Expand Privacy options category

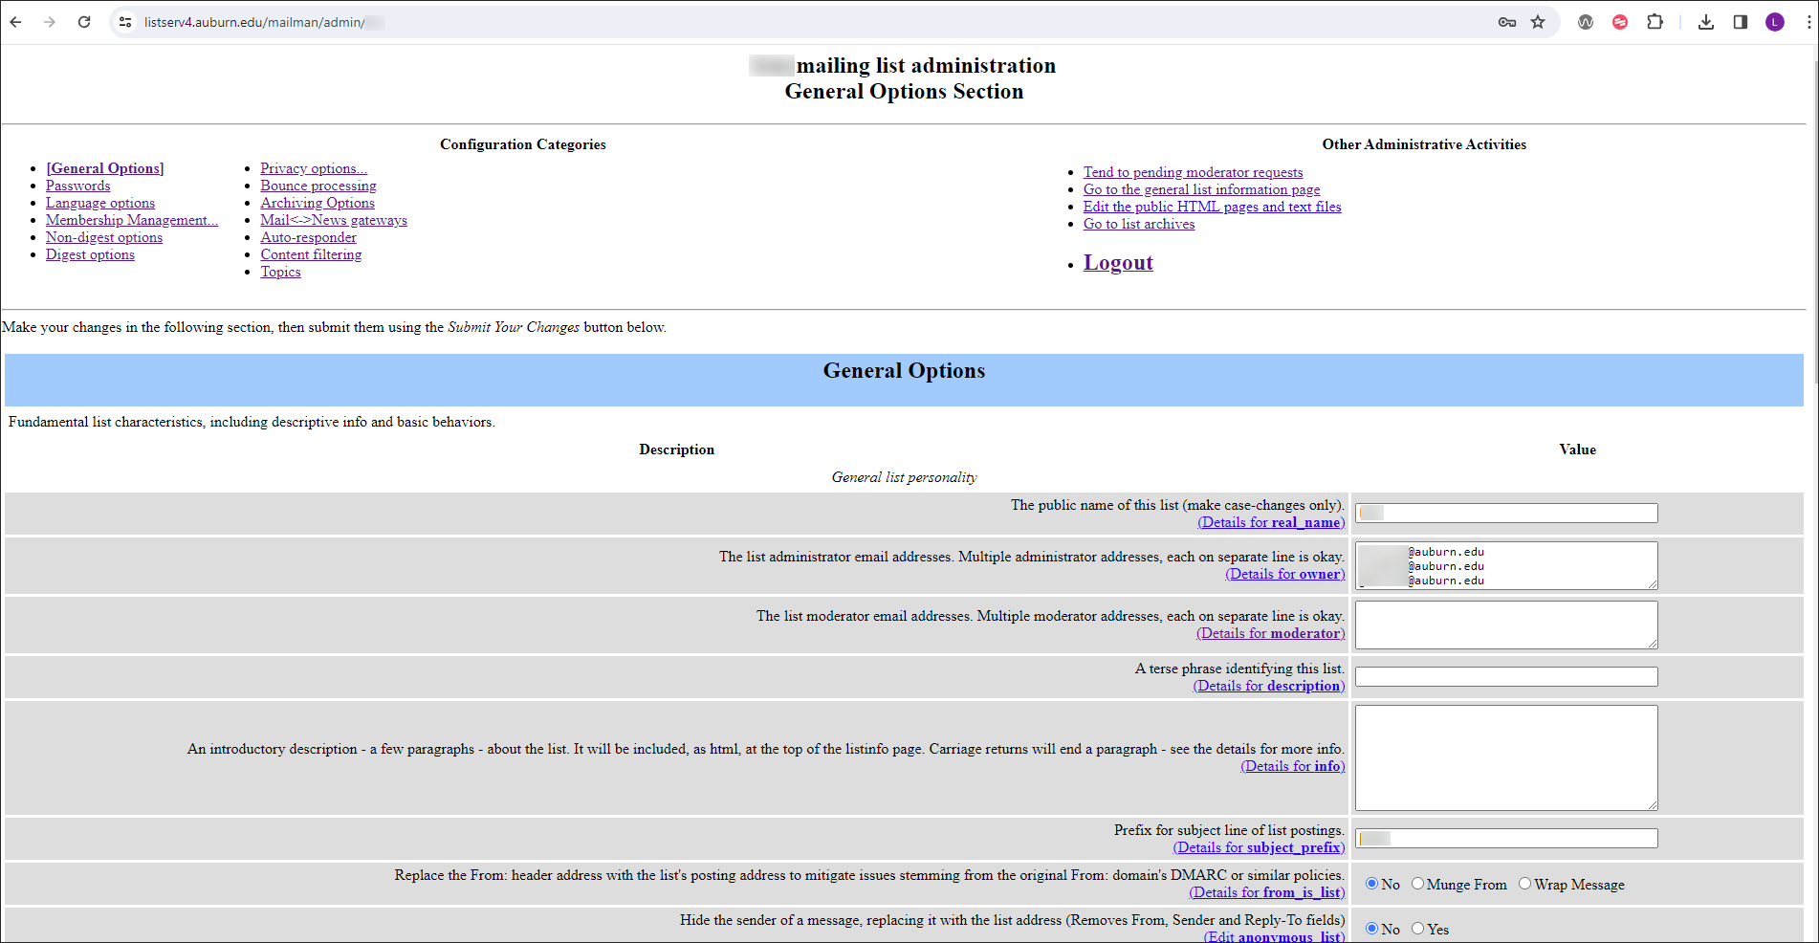(313, 168)
